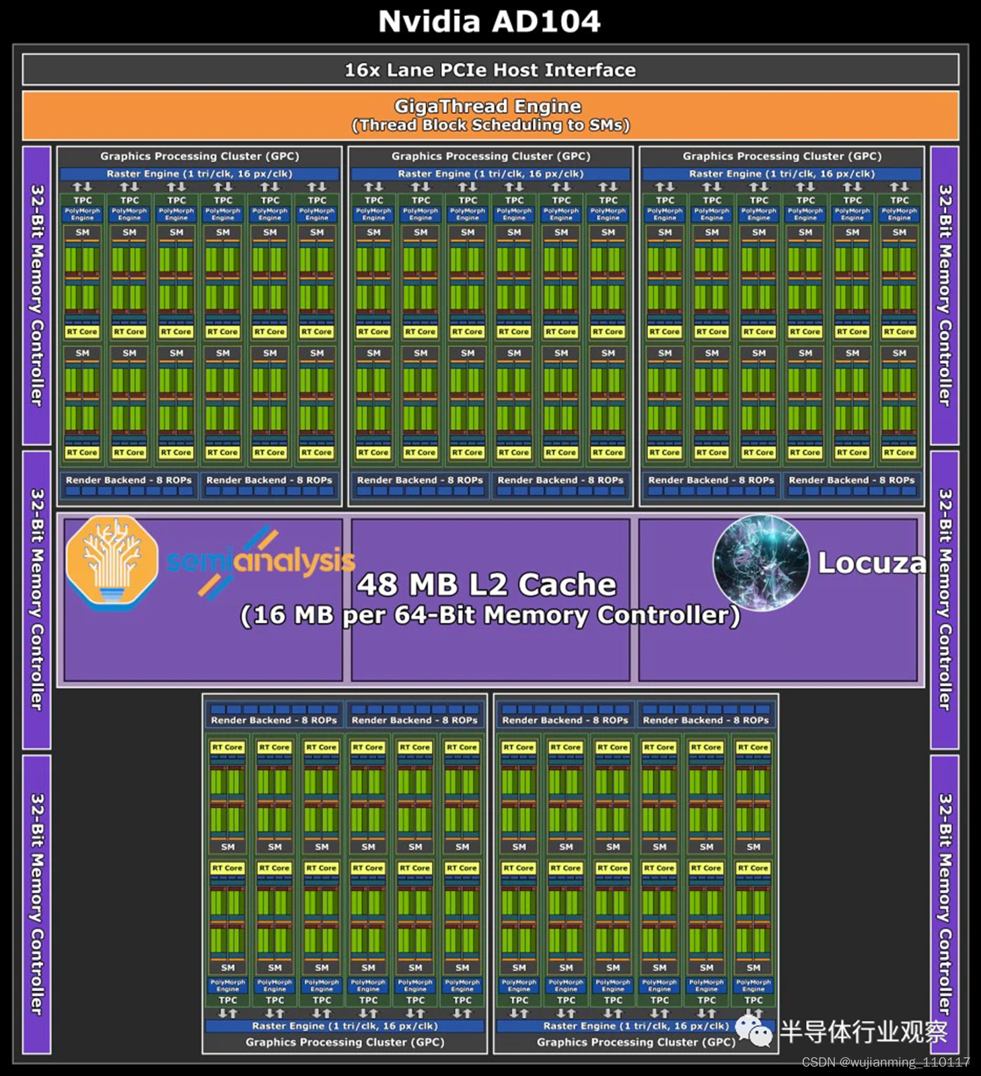The width and height of the screenshot is (981, 1076).
Task: Select bottom-right "Graphics Processing Cluster (GPC)" label
Action: click(x=637, y=1042)
